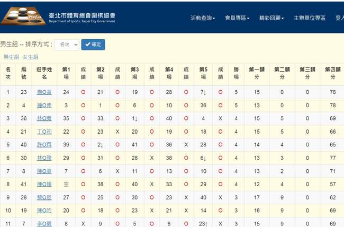
Task: Open rank 2 player 鍾O伸 link
Action: tap(44, 106)
